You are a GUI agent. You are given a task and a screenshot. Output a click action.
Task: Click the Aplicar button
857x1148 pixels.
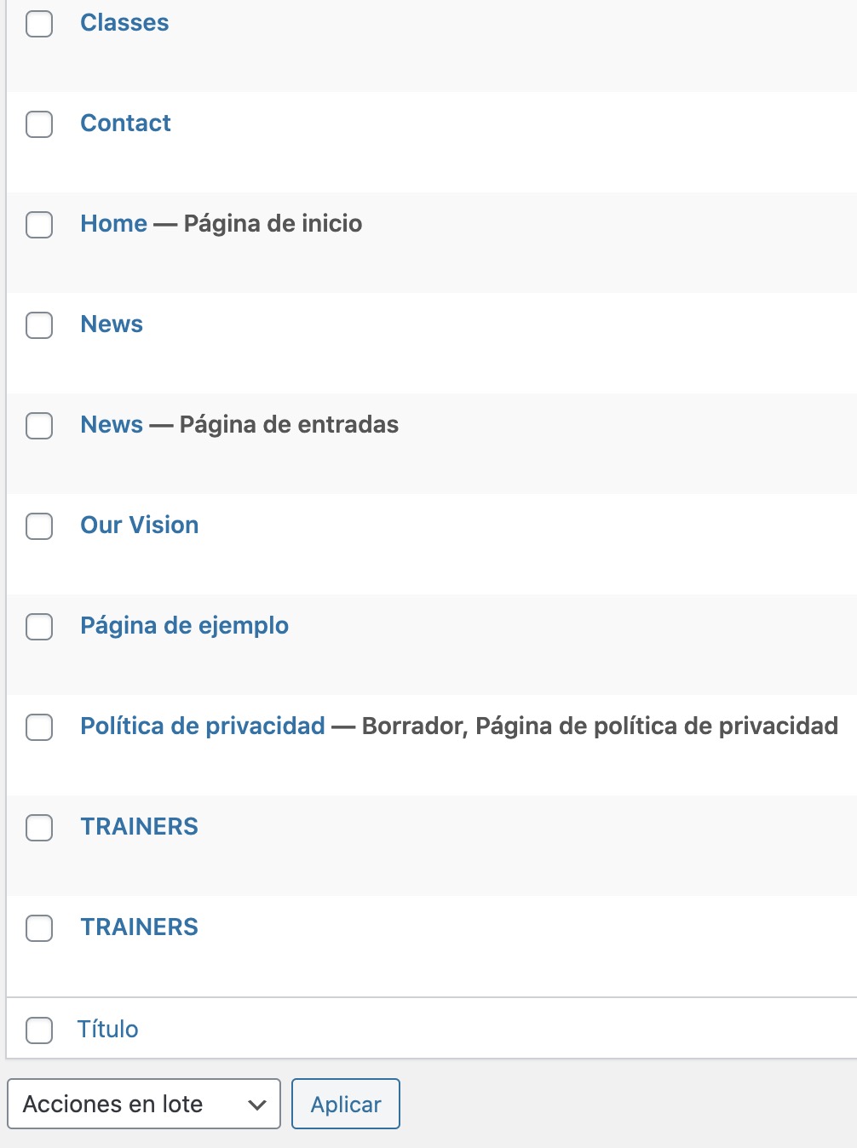346,1104
